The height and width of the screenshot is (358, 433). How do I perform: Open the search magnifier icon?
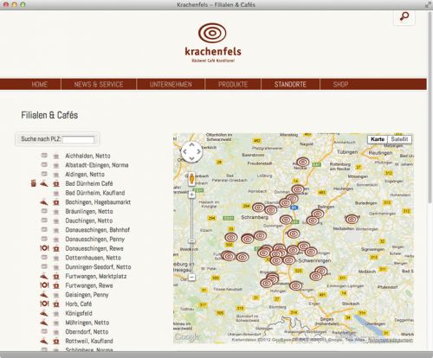404,16
